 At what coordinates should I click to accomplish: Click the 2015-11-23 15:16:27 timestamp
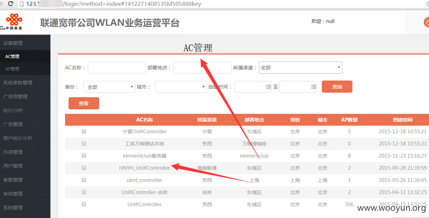coord(403,156)
